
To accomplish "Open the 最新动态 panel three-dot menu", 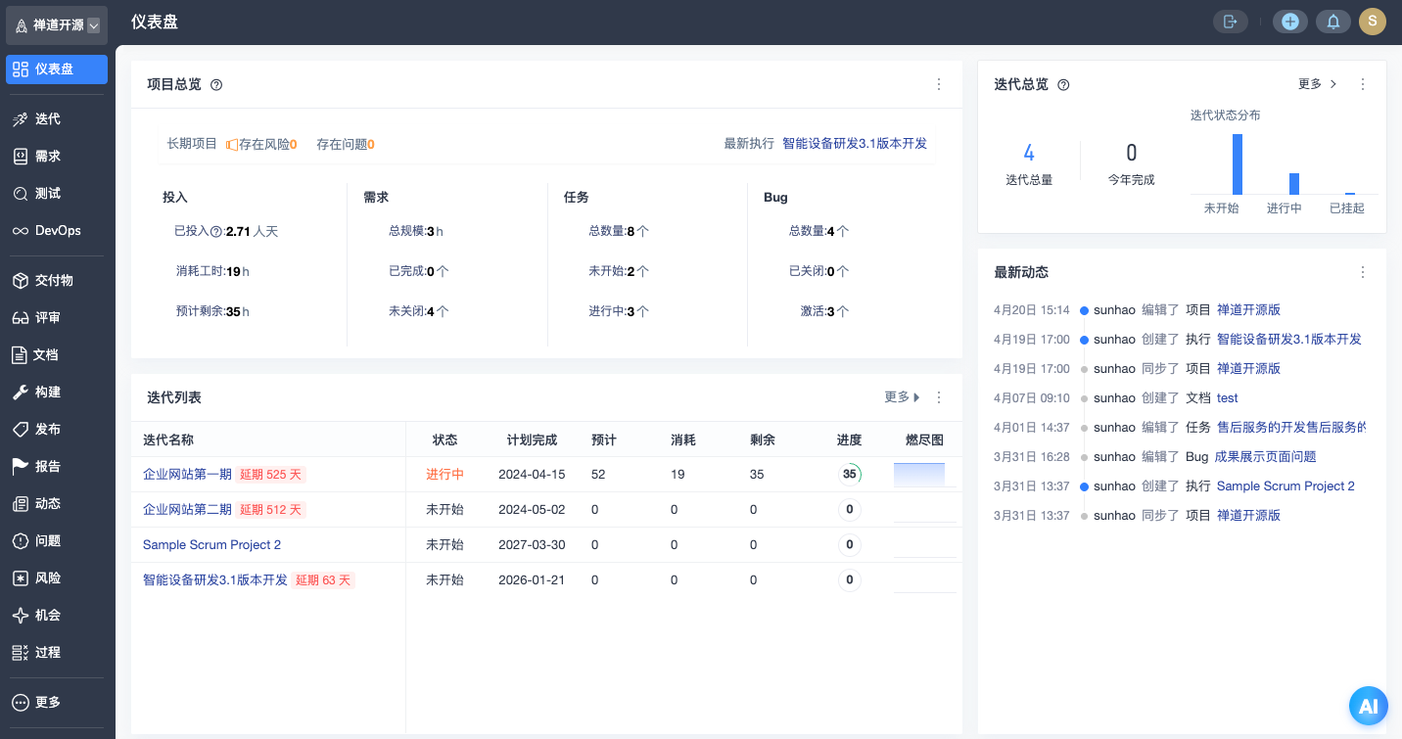I will tap(1362, 272).
